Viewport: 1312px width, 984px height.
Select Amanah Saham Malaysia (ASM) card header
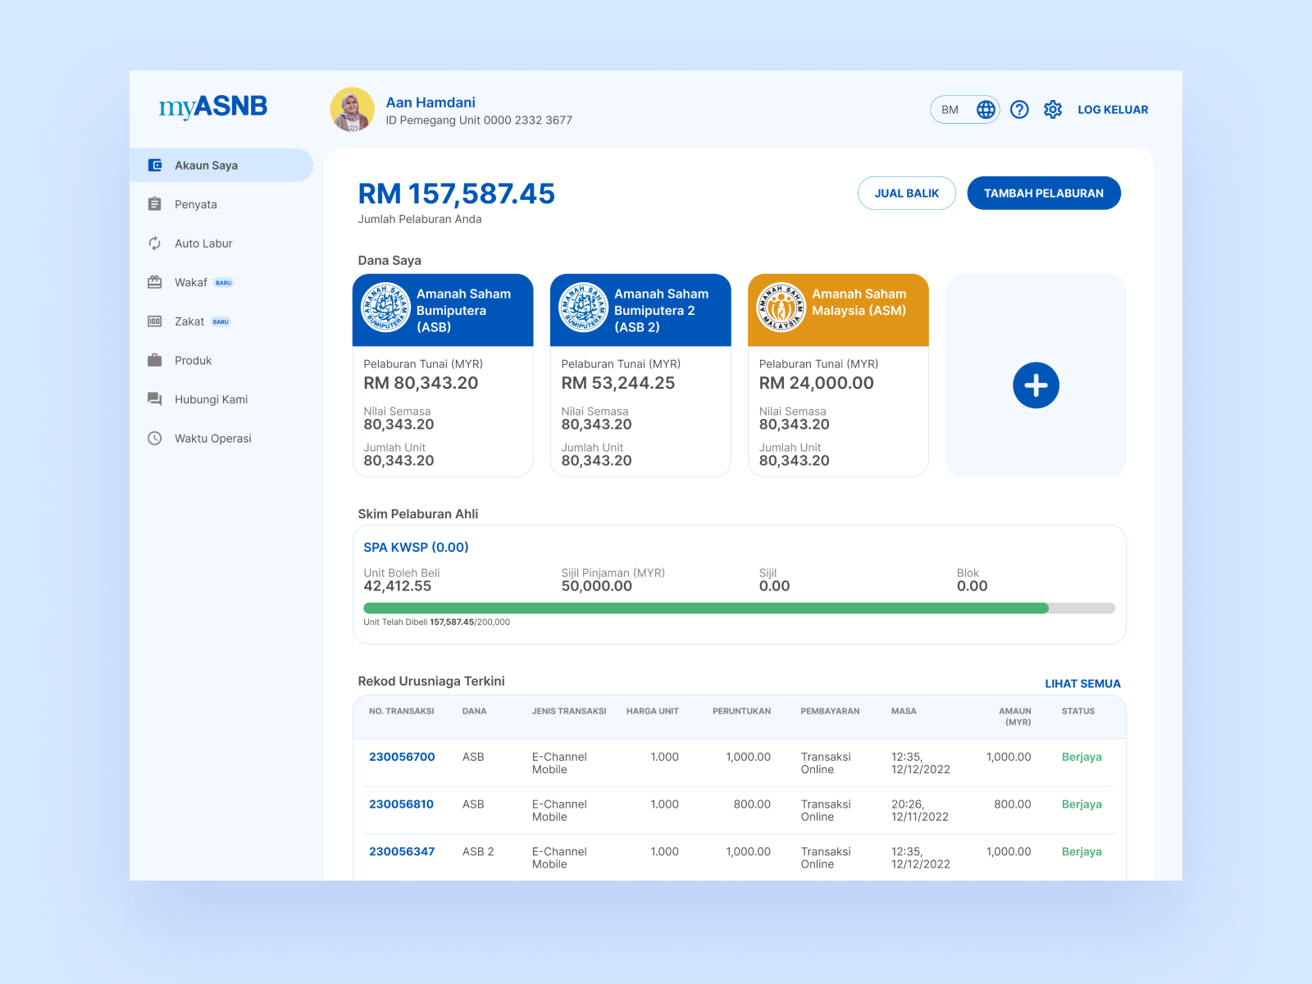(838, 310)
